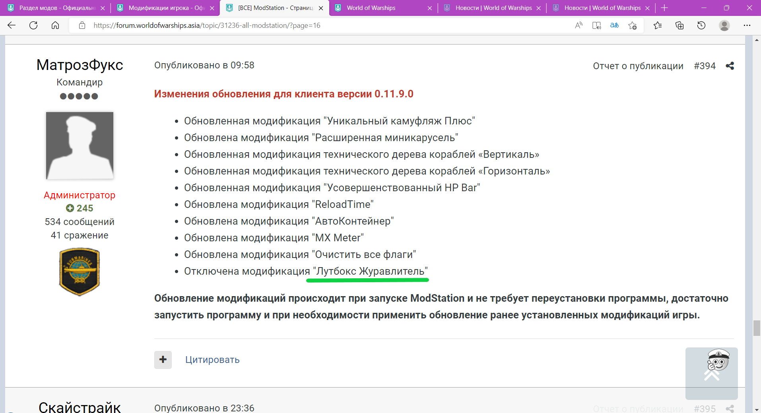Viewport: 761px width, 413px height.
Task: Click list item 'Очистить все флаги'
Action: (300, 254)
